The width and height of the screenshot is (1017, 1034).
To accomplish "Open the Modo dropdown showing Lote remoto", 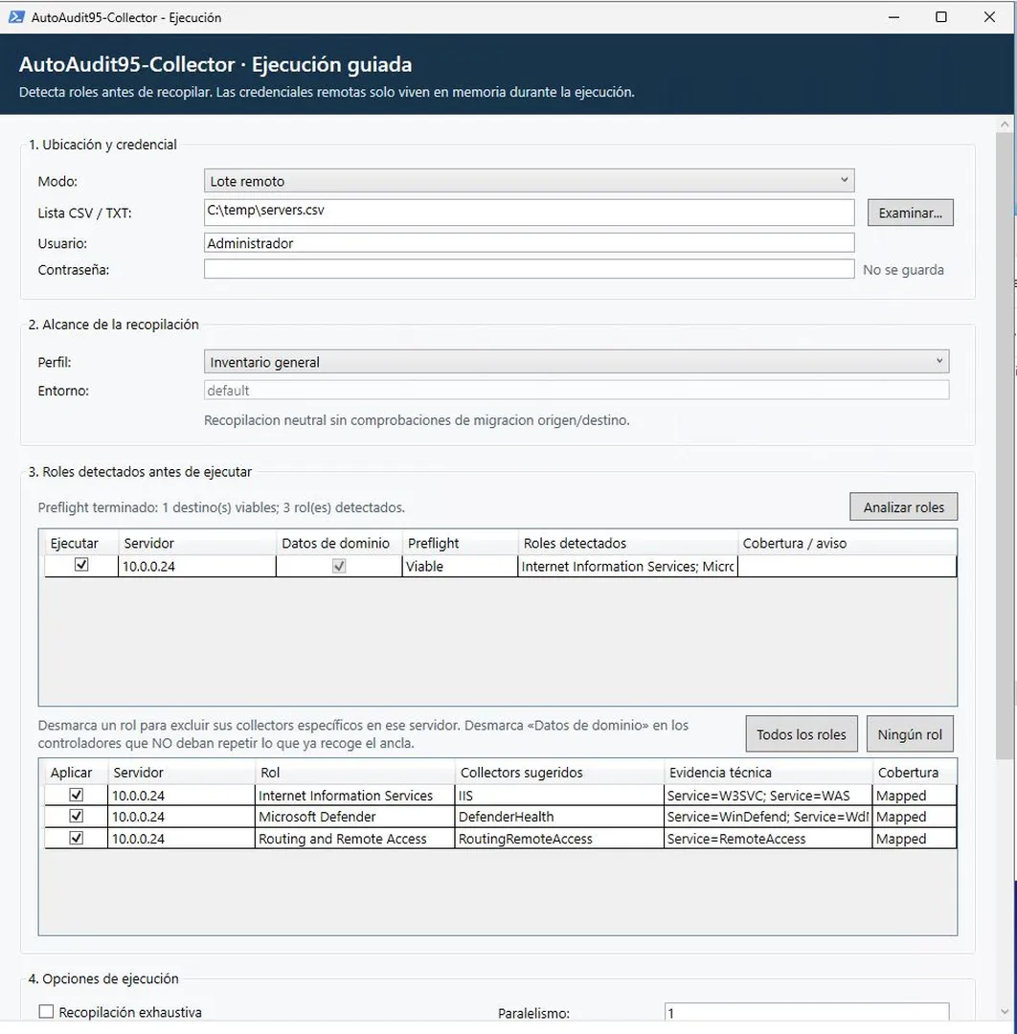I will pyautogui.click(x=529, y=181).
